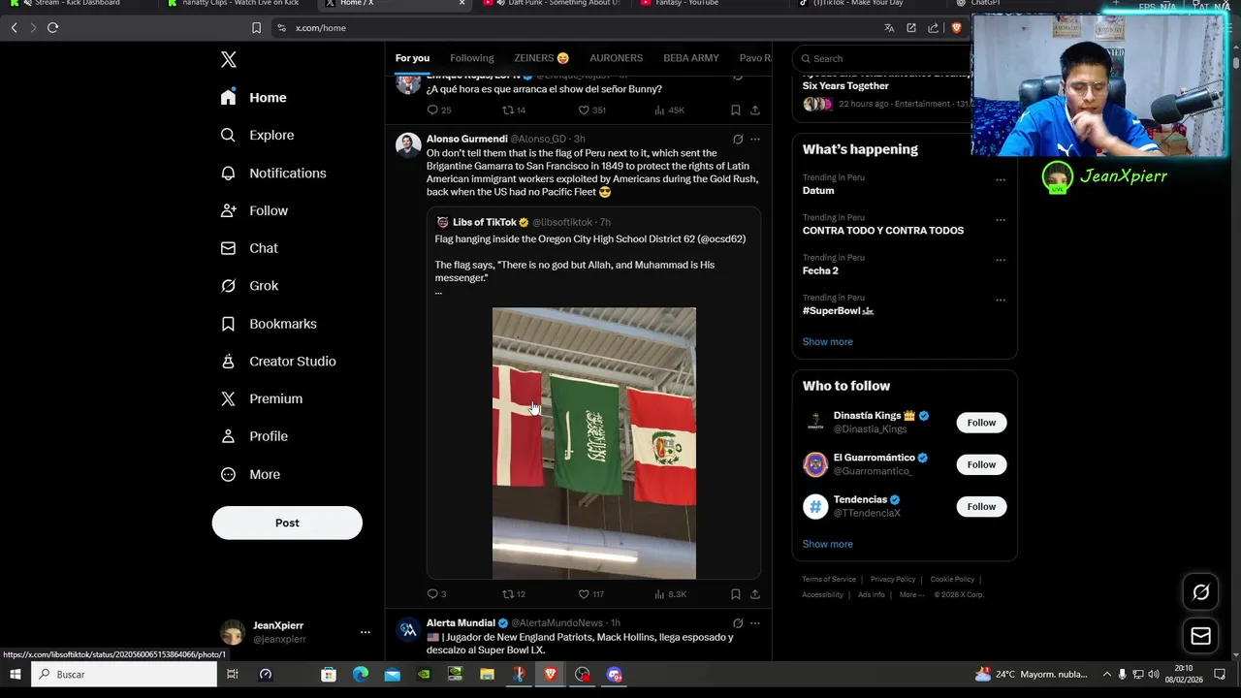Screen dimensions: 1241x698
Task: Open Premium from the sidebar
Action: pos(262,399)
